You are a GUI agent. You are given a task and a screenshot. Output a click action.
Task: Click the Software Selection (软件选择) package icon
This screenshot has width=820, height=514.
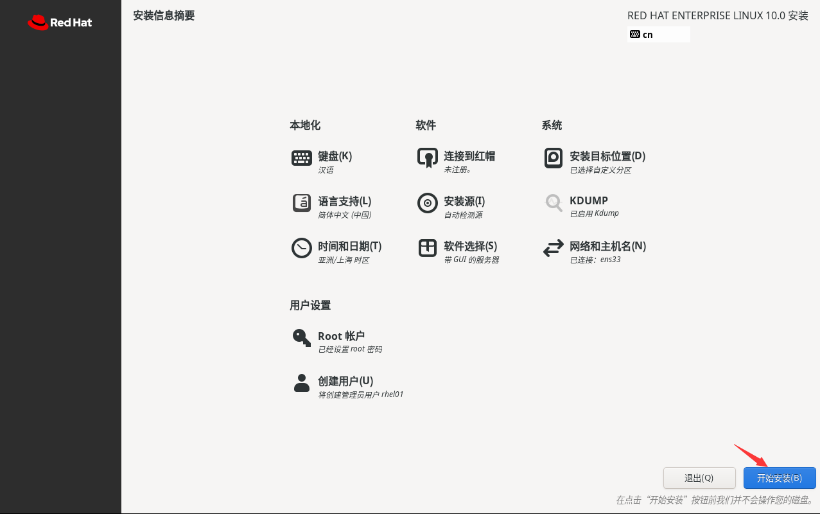[x=428, y=248]
